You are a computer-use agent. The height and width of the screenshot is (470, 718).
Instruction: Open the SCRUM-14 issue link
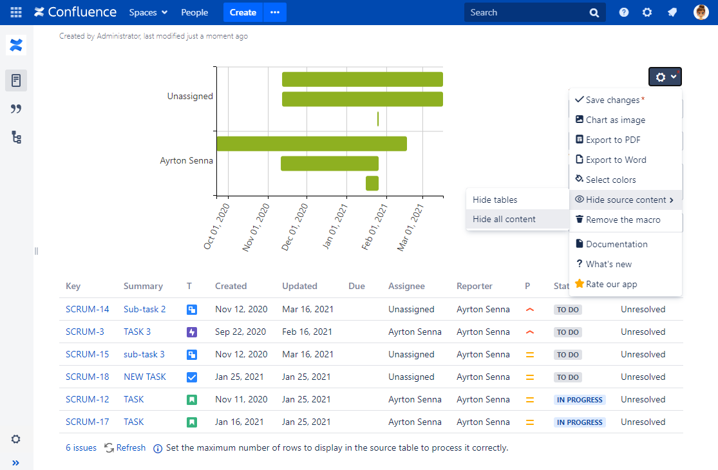88,309
